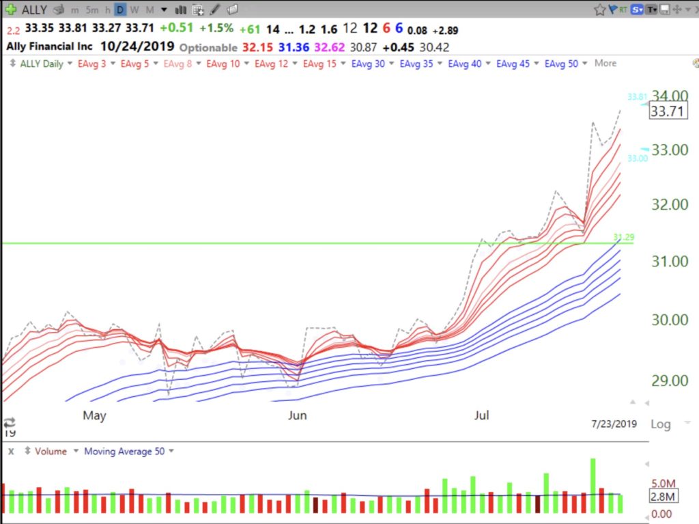Open the EAvg 30 indicator dropdown
The width and height of the screenshot is (699, 524).
[391, 64]
